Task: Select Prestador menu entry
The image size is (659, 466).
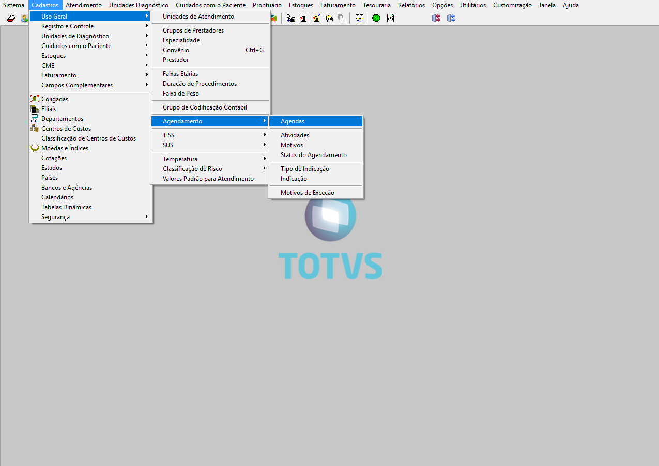Action: click(209, 60)
